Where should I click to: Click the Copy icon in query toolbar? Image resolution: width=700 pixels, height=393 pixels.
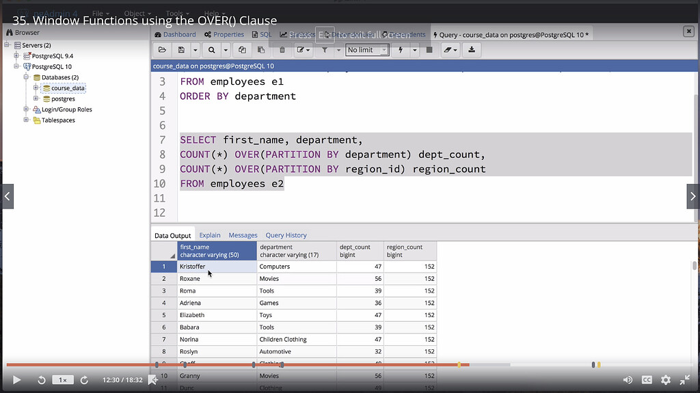click(242, 50)
